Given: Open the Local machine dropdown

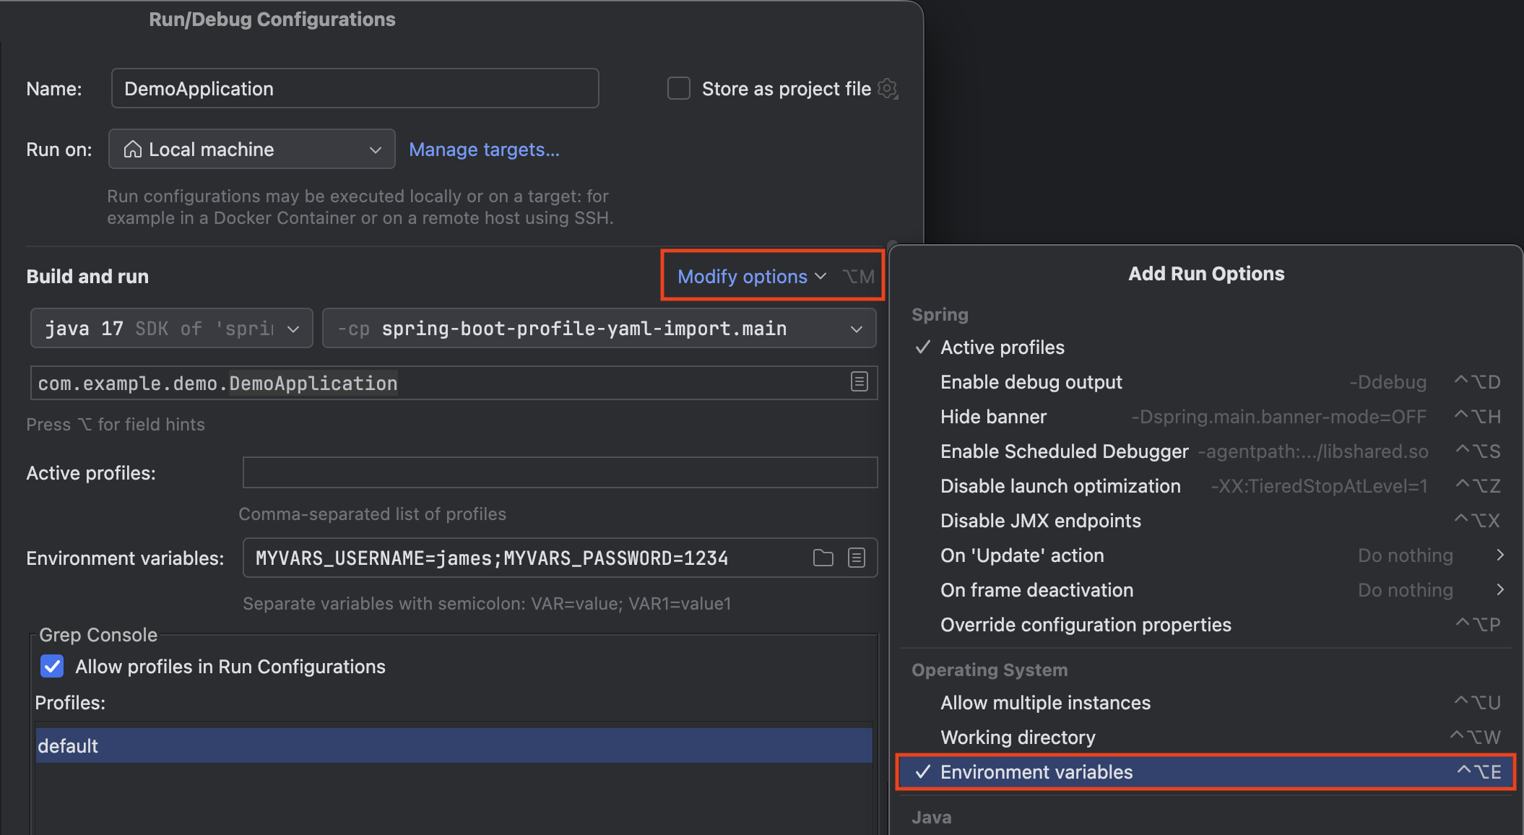Looking at the screenshot, I should (x=251, y=150).
